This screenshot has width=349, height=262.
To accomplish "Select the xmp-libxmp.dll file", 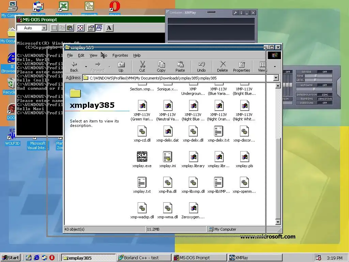I will [193, 185].
